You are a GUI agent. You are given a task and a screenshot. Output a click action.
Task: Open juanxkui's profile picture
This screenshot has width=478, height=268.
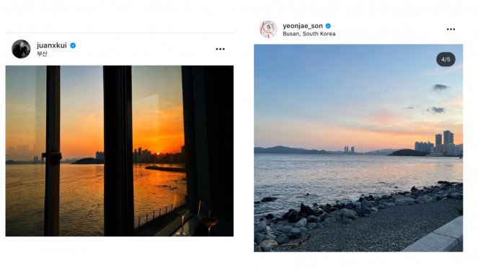21,49
